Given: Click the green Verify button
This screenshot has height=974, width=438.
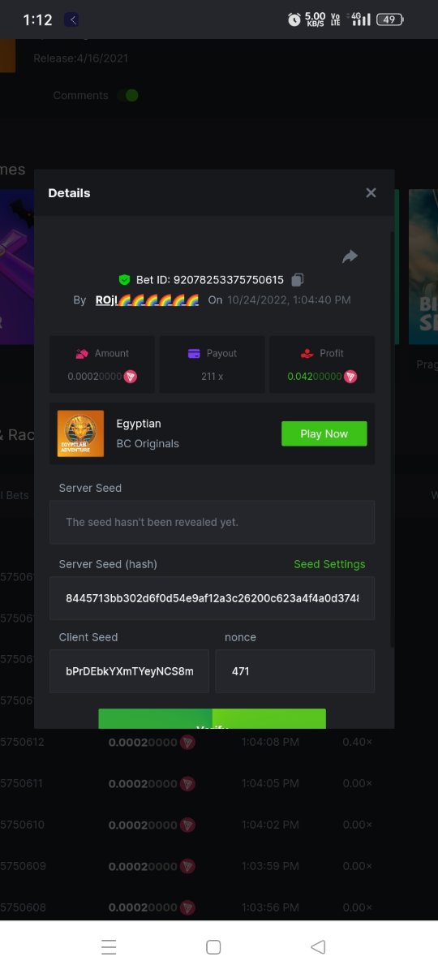Looking at the screenshot, I should pos(213,719).
